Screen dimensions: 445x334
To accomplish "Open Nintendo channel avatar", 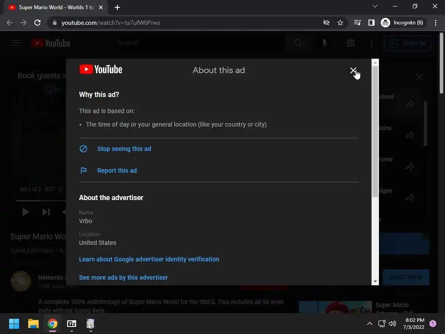I will click(x=21, y=281).
